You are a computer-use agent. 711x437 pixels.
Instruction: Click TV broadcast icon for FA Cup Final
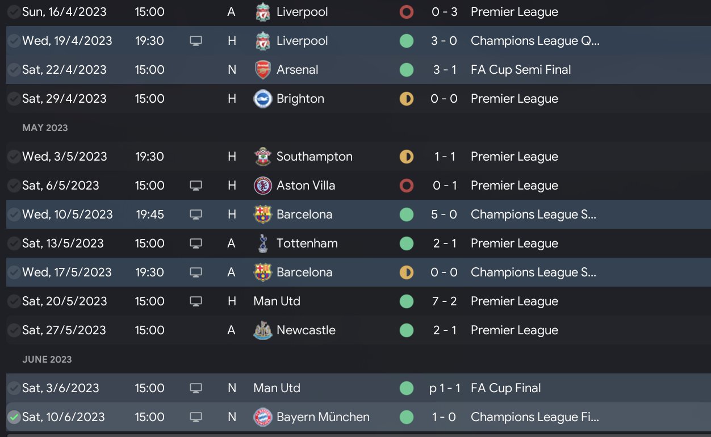[x=196, y=388]
